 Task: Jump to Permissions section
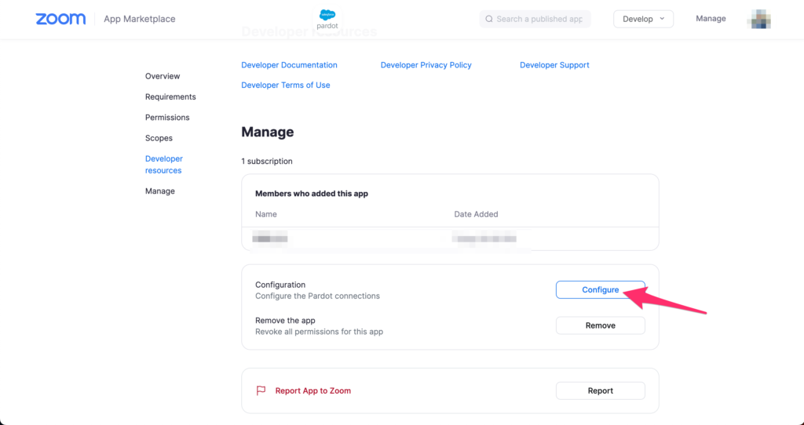click(x=167, y=118)
